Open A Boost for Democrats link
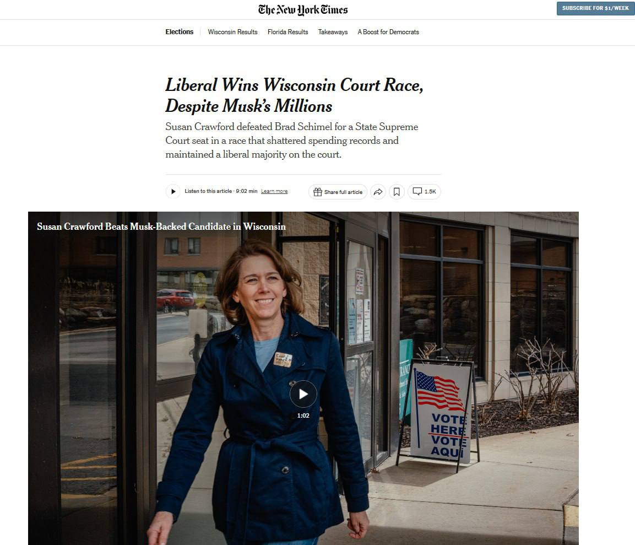Image resolution: width=635 pixels, height=545 pixels. coord(388,31)
